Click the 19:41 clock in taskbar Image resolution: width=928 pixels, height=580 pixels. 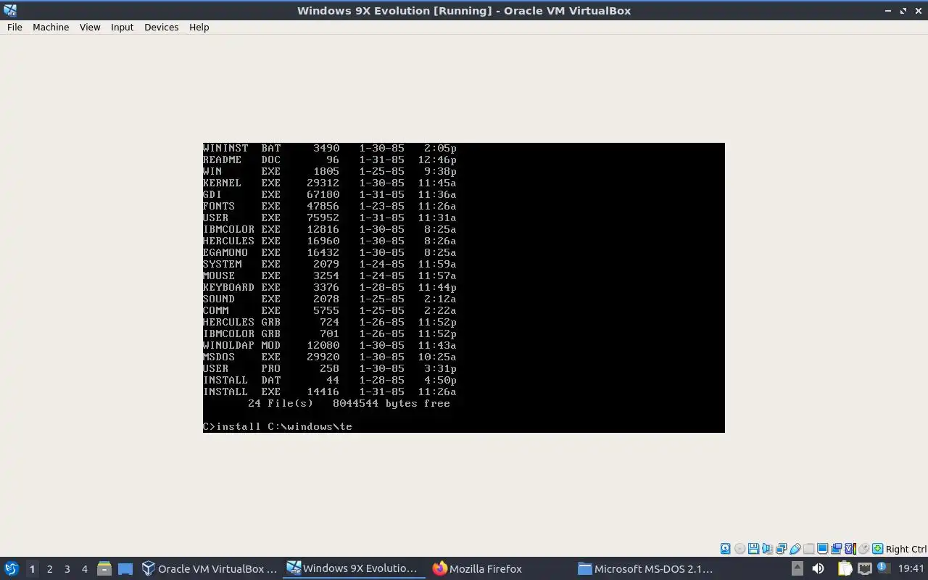[911, 568]
